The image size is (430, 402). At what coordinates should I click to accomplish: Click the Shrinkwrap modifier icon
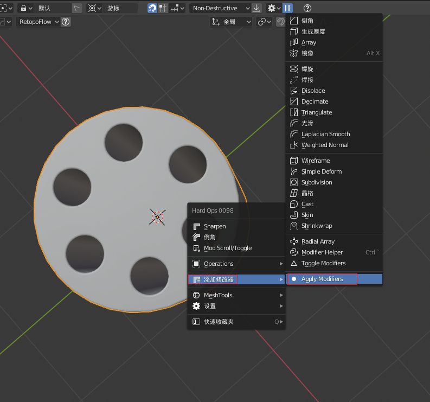(x=294, y=226)
